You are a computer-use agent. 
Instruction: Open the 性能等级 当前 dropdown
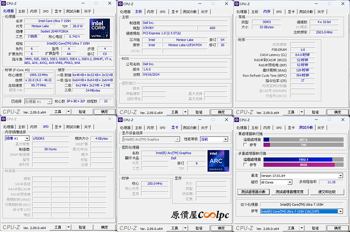point(214,139)
